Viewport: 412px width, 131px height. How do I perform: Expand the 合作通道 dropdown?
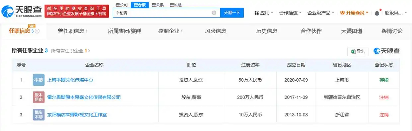(x=290, y=13)
